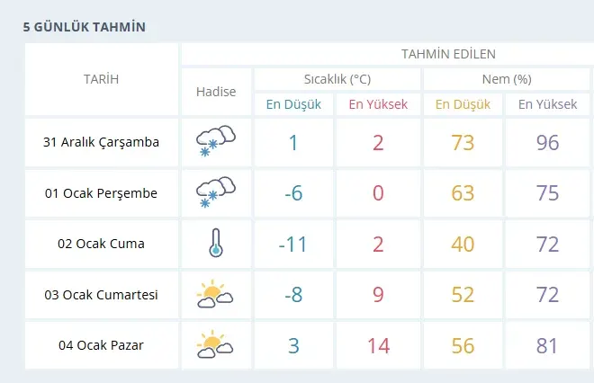
Task: Click the thermometer icon for 02 Ocak Cuma
Action: pos(215,243)
